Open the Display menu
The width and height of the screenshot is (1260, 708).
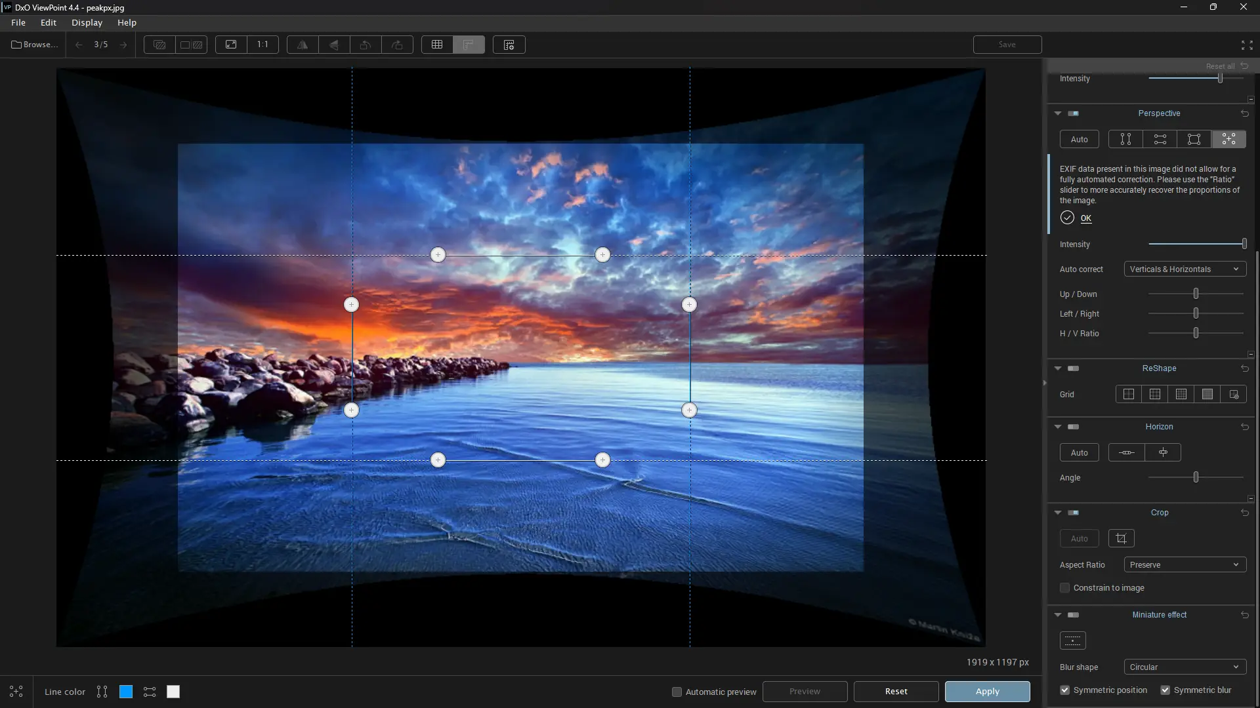point(86,22)
